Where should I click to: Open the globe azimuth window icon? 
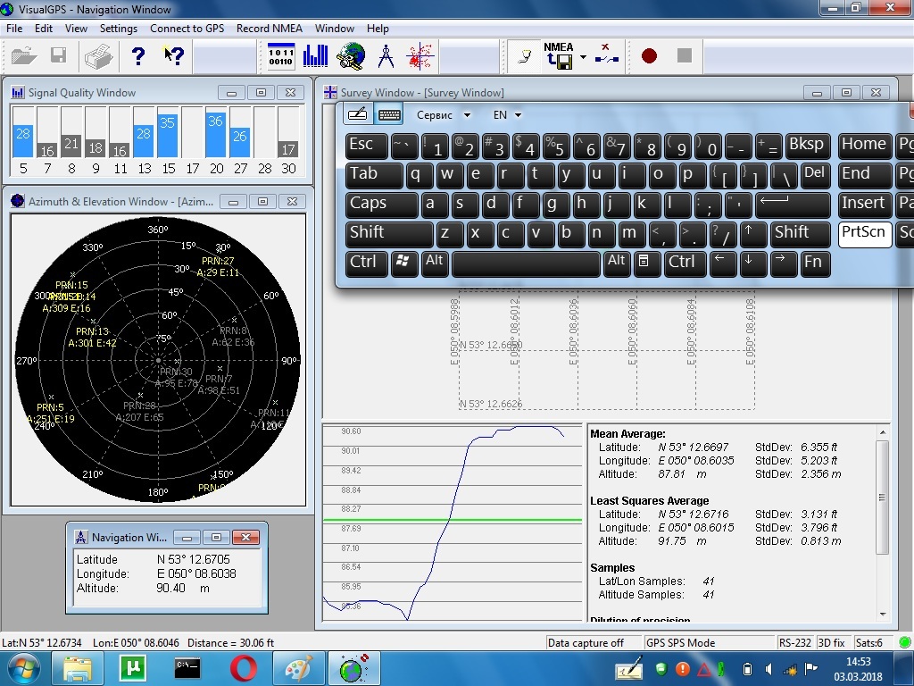pos(351,56)
